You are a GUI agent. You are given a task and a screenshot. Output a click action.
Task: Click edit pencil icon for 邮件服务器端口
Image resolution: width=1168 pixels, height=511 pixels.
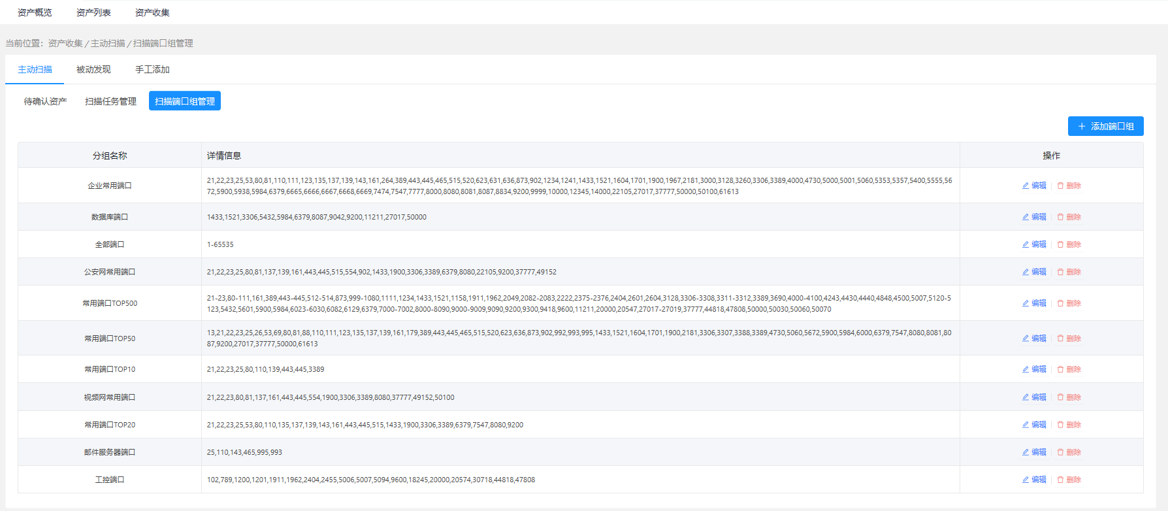click(x=1026, y=452)
